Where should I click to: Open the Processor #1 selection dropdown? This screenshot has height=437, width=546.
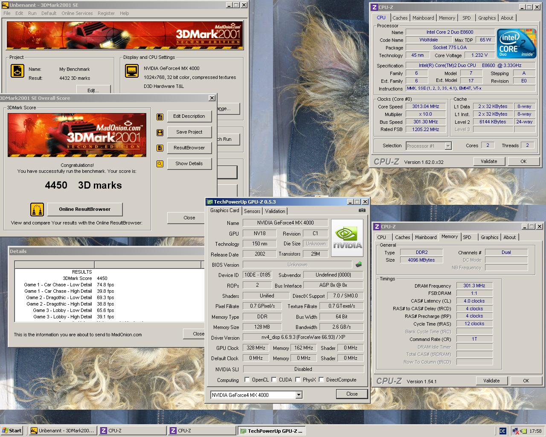tap(448, 146)
